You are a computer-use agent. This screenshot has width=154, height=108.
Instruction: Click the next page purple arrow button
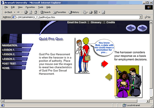tap(142, 28)
